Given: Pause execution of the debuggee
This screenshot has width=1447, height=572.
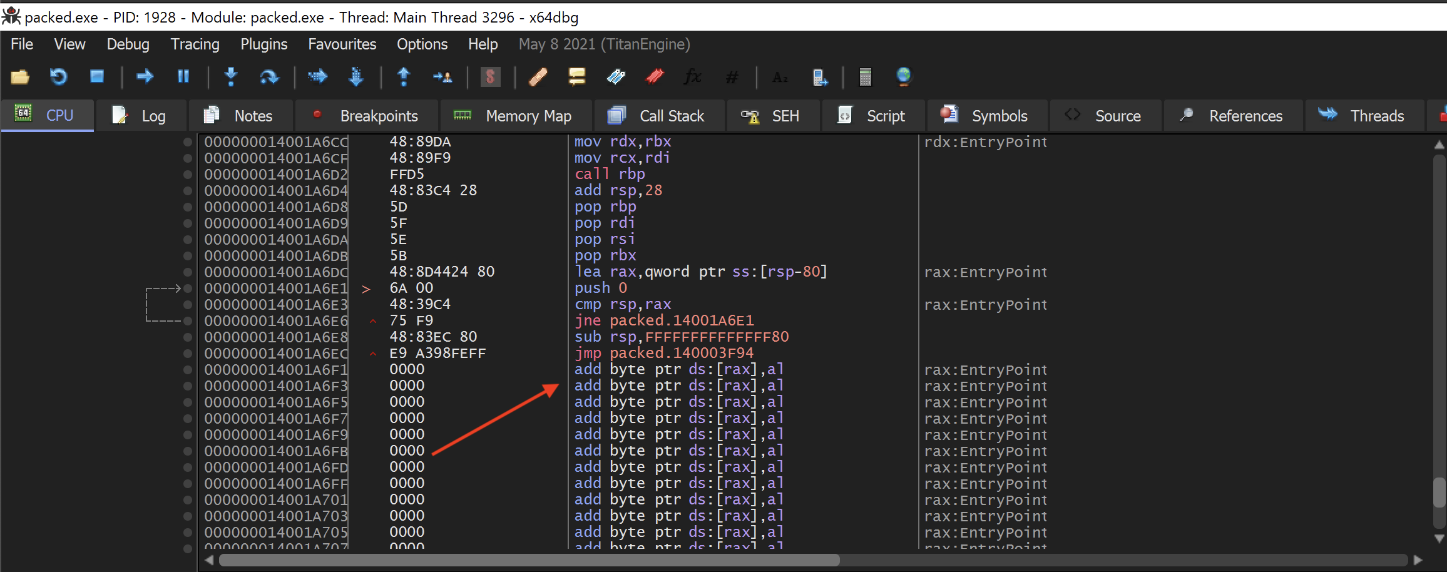Looking at the screenshot, I should [183, 76].
